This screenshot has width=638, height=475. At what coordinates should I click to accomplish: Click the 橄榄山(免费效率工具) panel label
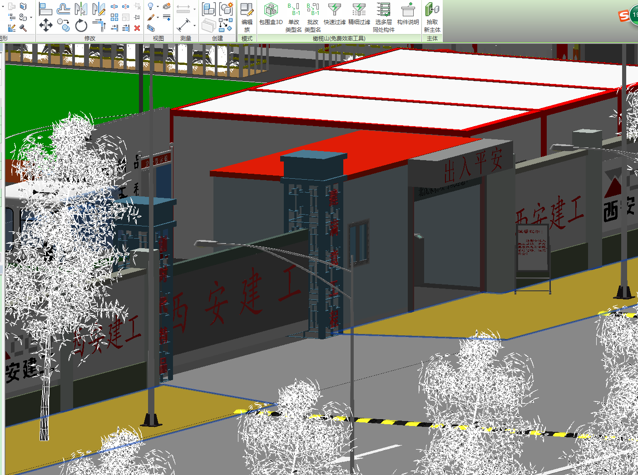coord(339,39)
